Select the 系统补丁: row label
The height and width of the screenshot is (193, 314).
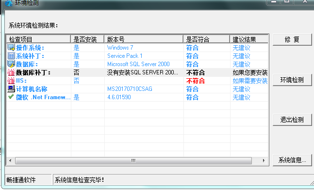30,56
